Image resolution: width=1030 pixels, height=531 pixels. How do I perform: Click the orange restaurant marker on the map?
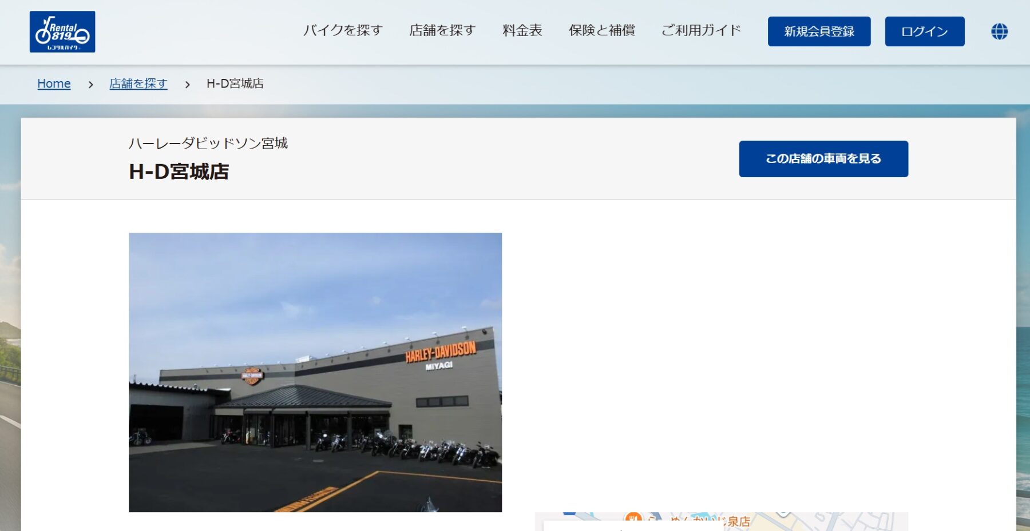[x=633, y=518]
